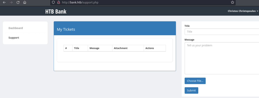
Task: Go back with the browser back arrow
Action: (5, 3)
